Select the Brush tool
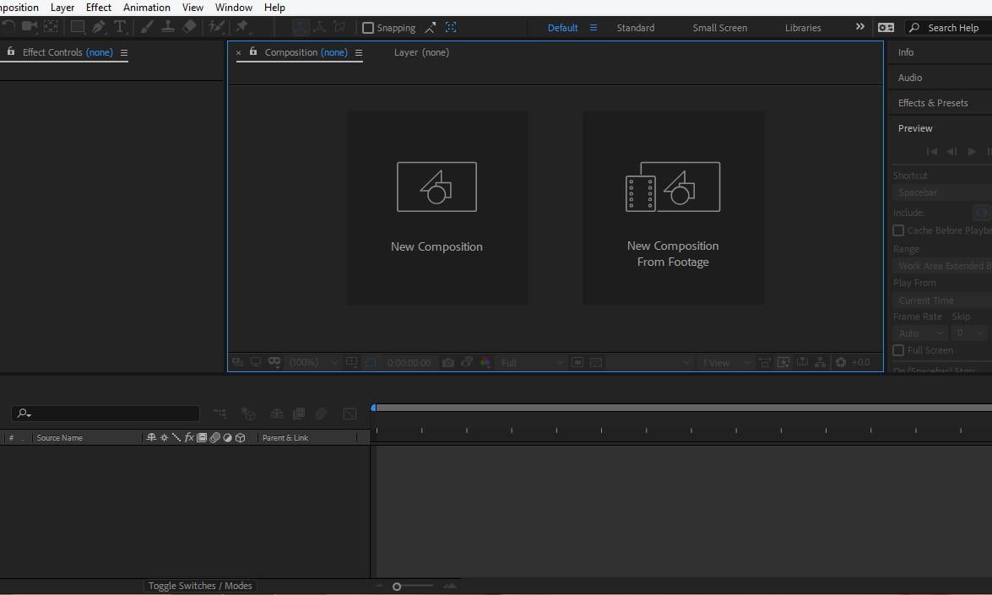Image resolution: width=992 pixels, height=595 pixels. 145,27
